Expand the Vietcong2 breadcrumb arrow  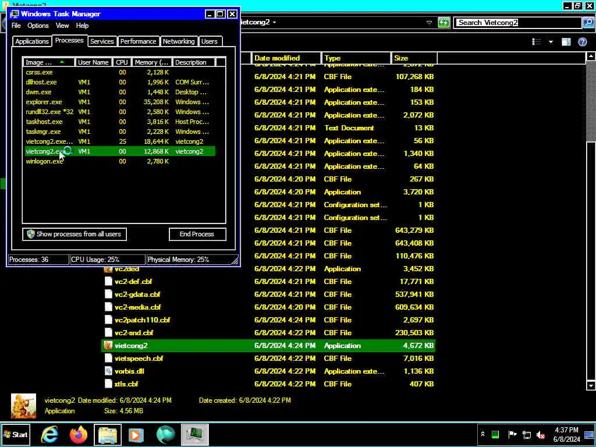click(275, 22)
